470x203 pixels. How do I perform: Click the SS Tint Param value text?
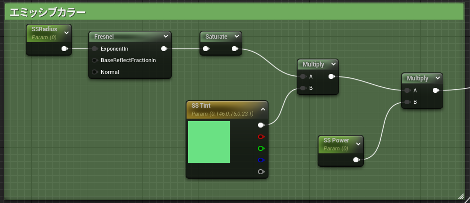coord(222,114)
